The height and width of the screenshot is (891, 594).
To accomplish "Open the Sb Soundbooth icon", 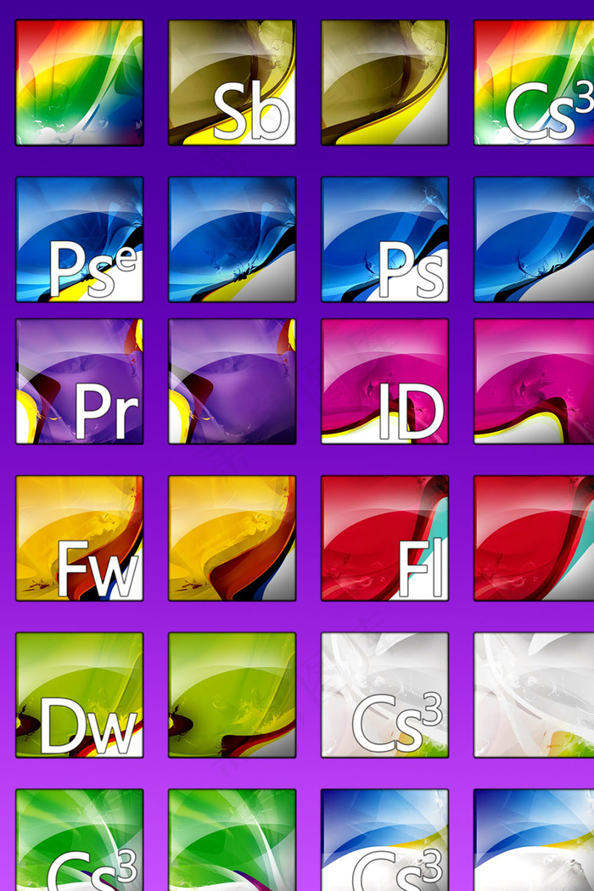I will (x=233, y=83).
